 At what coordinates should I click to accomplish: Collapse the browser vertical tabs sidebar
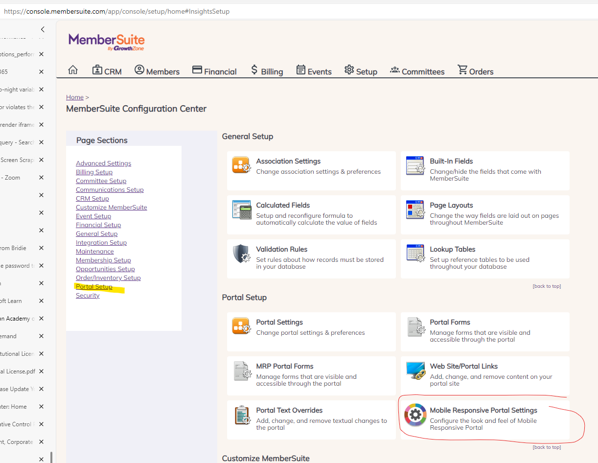43,29
